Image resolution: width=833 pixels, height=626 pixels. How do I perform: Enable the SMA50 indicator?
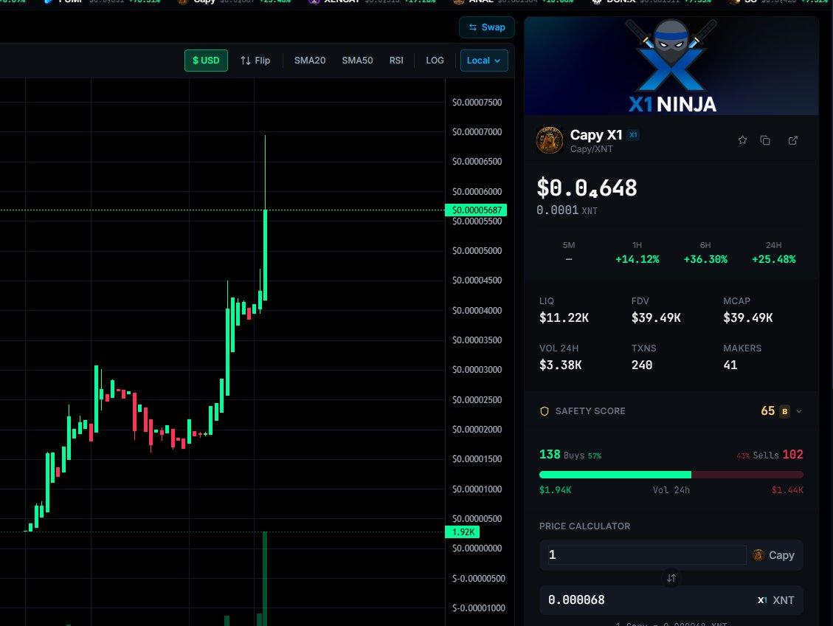(x=357, y=61)
